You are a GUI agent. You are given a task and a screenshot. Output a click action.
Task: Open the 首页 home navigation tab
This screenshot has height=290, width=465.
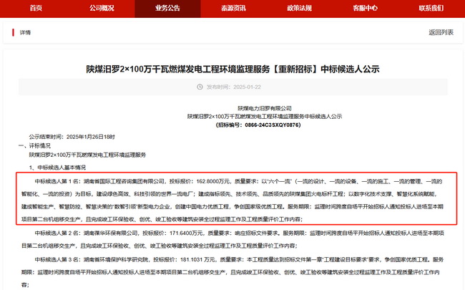tap(35, 8)
